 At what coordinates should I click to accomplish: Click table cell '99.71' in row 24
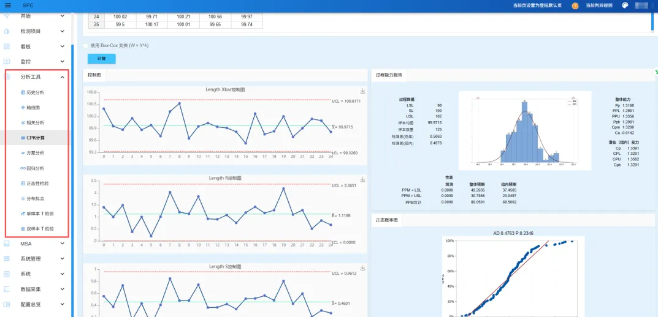click(151, 17)
